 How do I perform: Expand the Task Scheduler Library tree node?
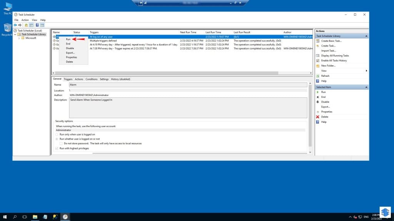tap(14, 34)
